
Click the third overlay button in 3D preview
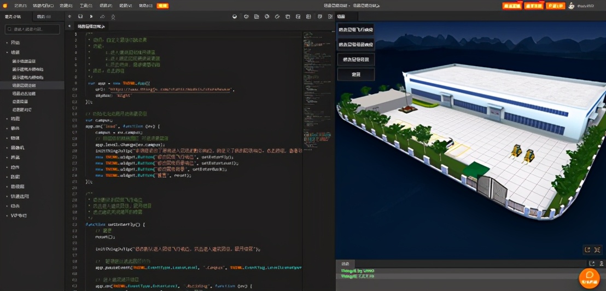356,60
